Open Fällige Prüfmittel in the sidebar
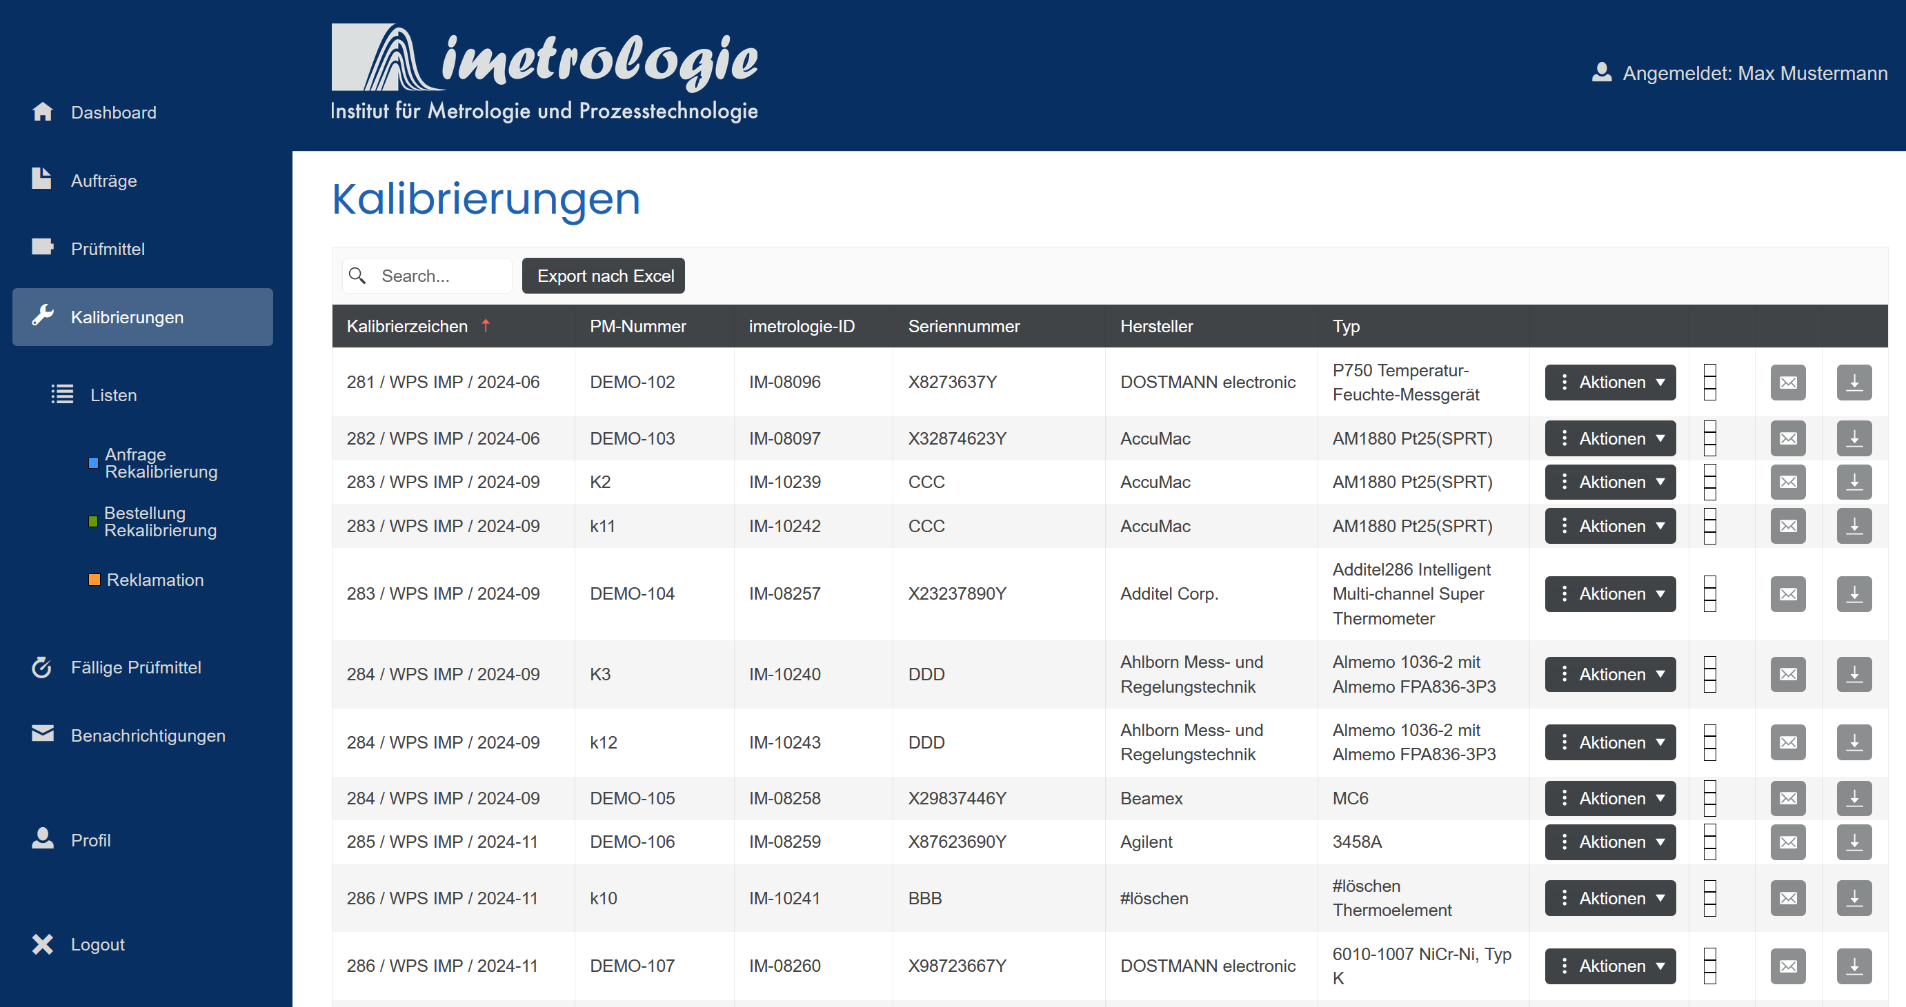1906x1007 pixels. tap(143, 668)
